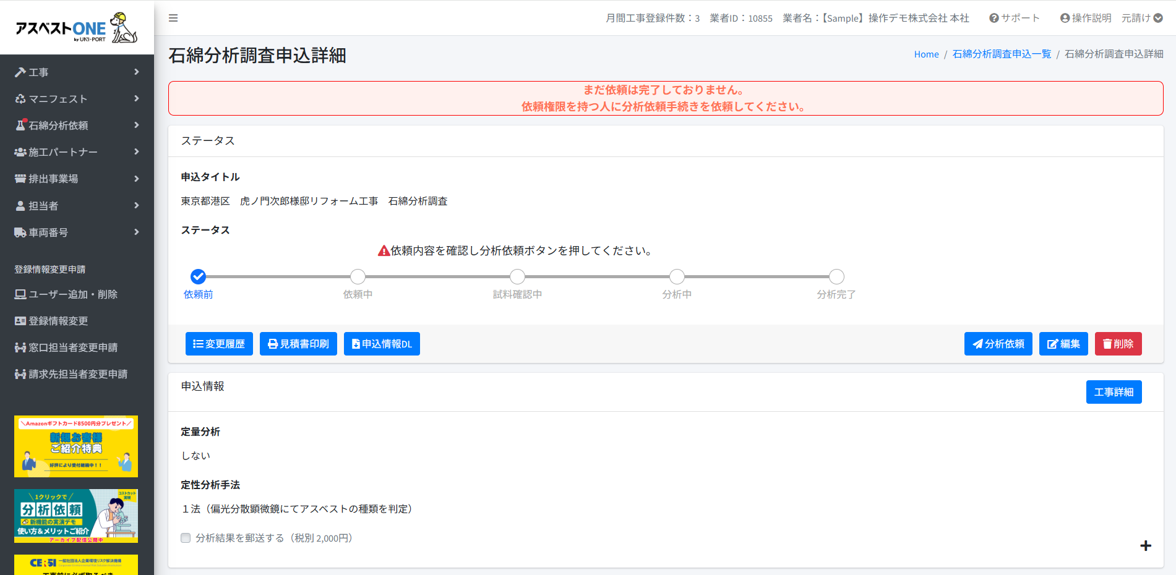The image size is (1176, 575).
Task: Download via 申込情報DL button
Action: pos(382,344)
